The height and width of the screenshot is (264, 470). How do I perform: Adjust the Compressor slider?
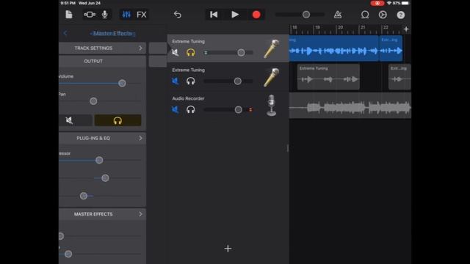click(99, 160)
